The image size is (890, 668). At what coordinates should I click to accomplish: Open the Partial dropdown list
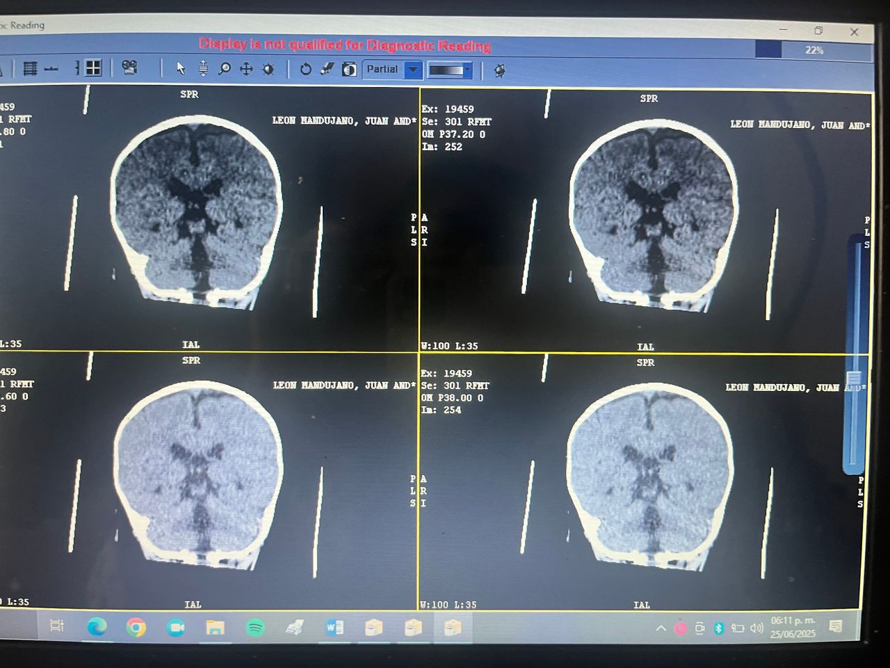coord(413,70)
